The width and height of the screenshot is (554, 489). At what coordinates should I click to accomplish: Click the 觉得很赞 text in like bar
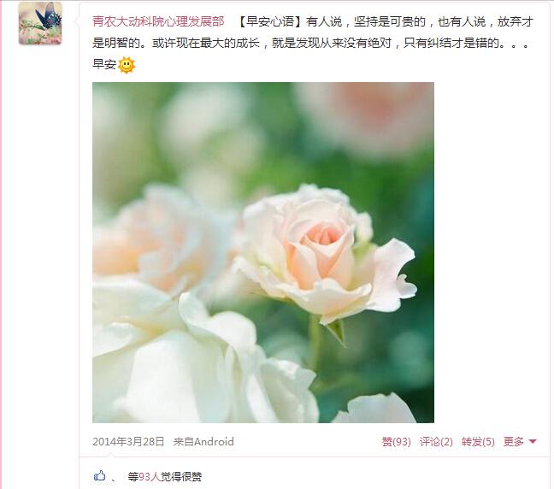[181, 477]
